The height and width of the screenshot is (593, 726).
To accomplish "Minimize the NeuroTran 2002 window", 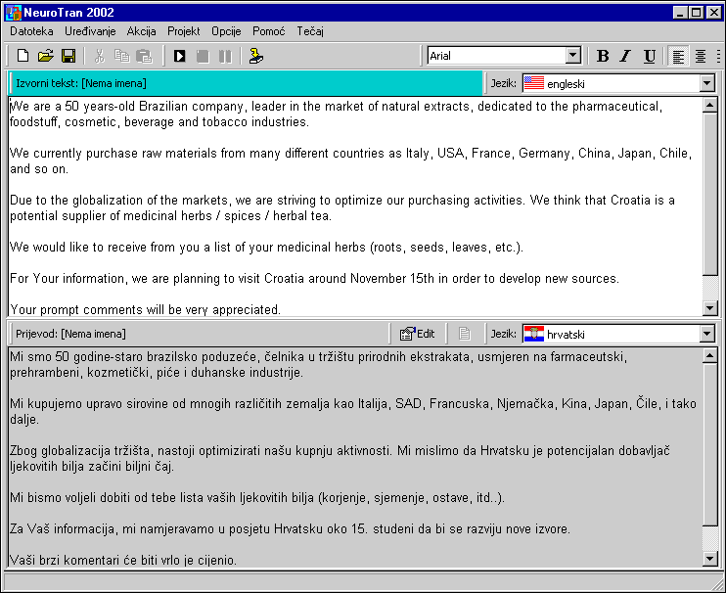I will coord(680,12).
